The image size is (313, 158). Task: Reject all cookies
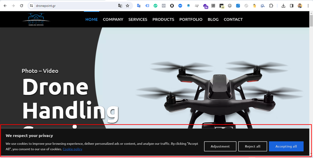pyautogui.click(x=252, y=146)
